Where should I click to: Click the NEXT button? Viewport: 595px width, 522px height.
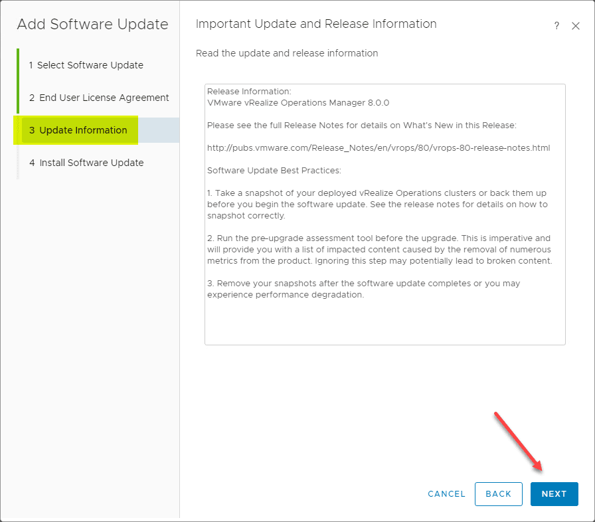pos(554,494)
